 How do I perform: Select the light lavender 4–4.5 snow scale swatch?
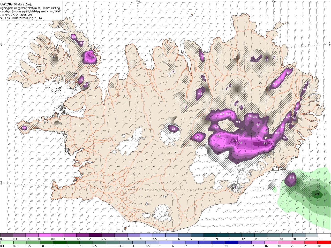tap(146, 235)
